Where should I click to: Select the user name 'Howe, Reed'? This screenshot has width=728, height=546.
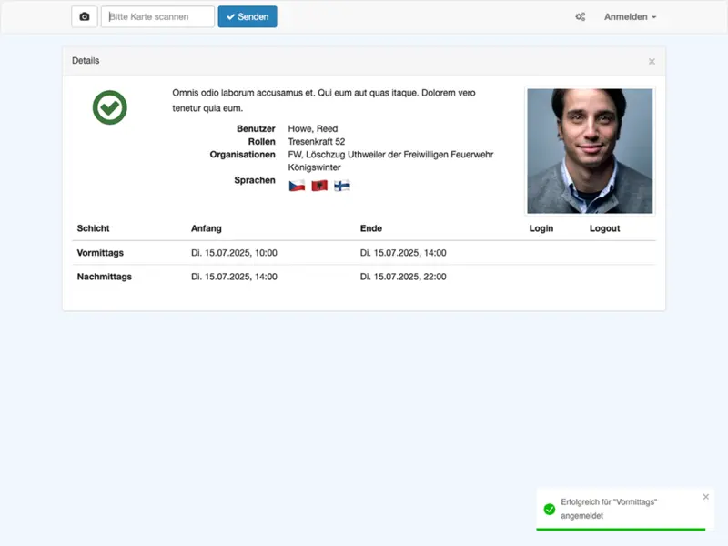(313, 128)
